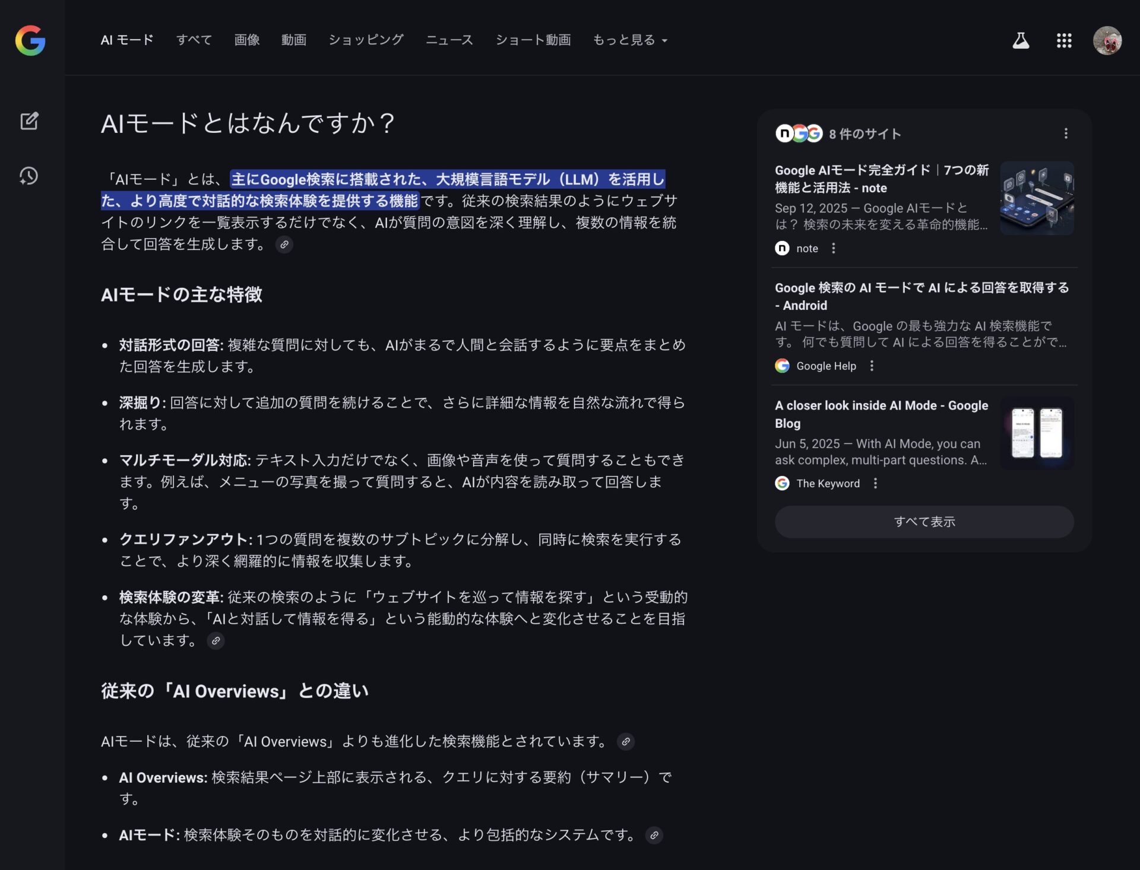This screenshot has height=870, width=1140.
Task: Open Google 検索の AI モード Android help link
Action: coord(922,296)
